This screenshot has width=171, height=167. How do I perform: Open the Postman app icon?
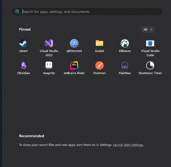pyautogui.click(x=99, y=65)
